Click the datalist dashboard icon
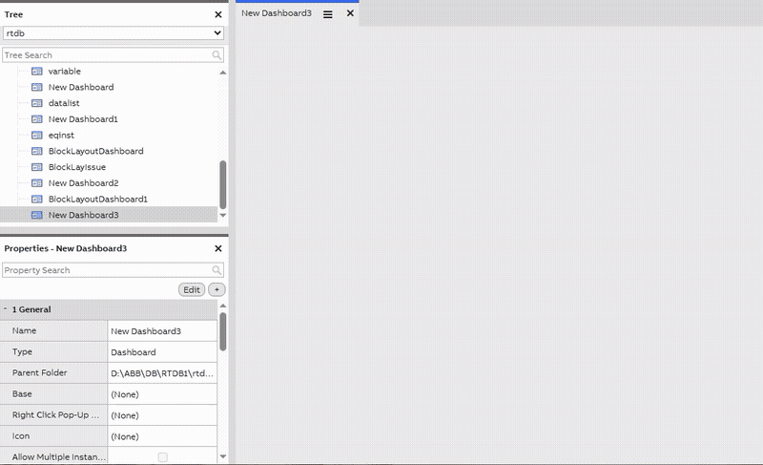 pos(37,103)
